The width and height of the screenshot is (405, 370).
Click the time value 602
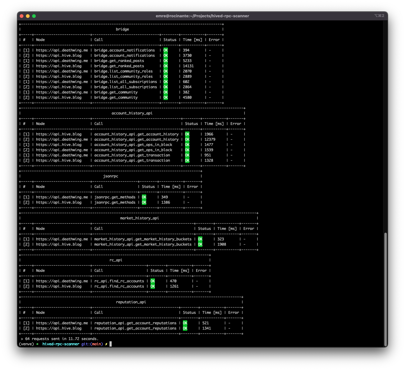click(186, 82)
